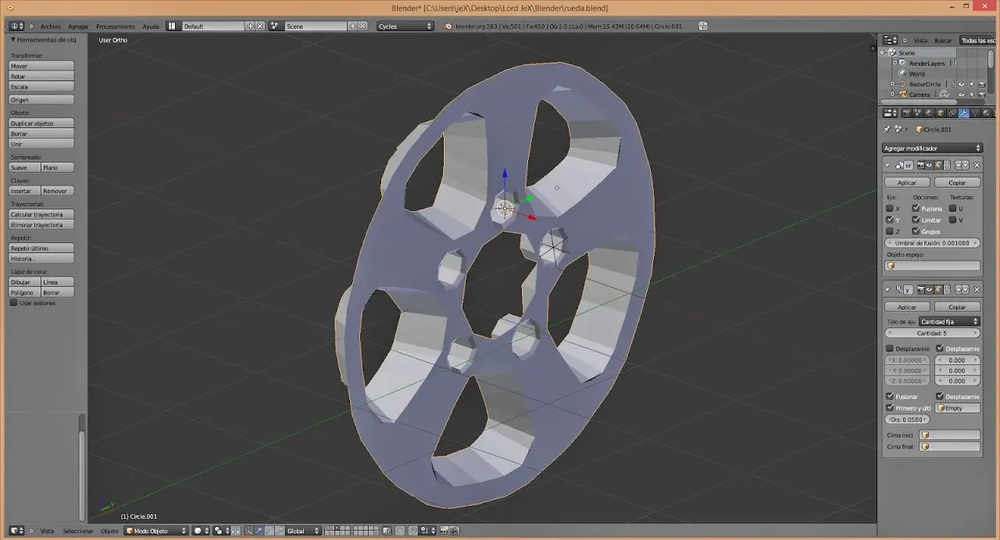Open the Object Constraints tab (chain icon)
The height and width of the screenshot is (540, 1000).
pos(952,113)
